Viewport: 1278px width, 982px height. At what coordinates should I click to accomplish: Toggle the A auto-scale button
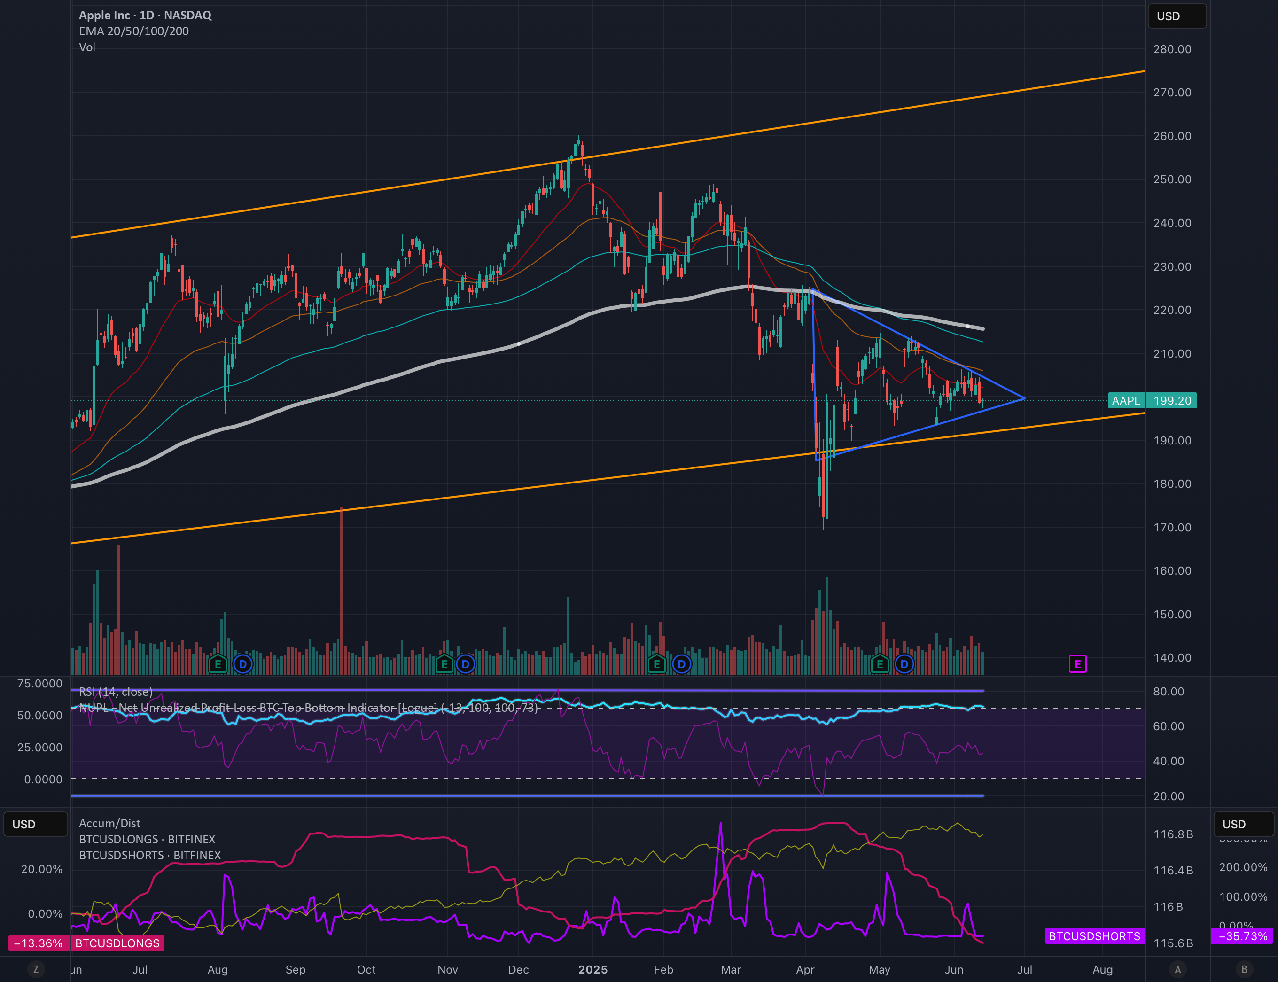point(1177,969)
